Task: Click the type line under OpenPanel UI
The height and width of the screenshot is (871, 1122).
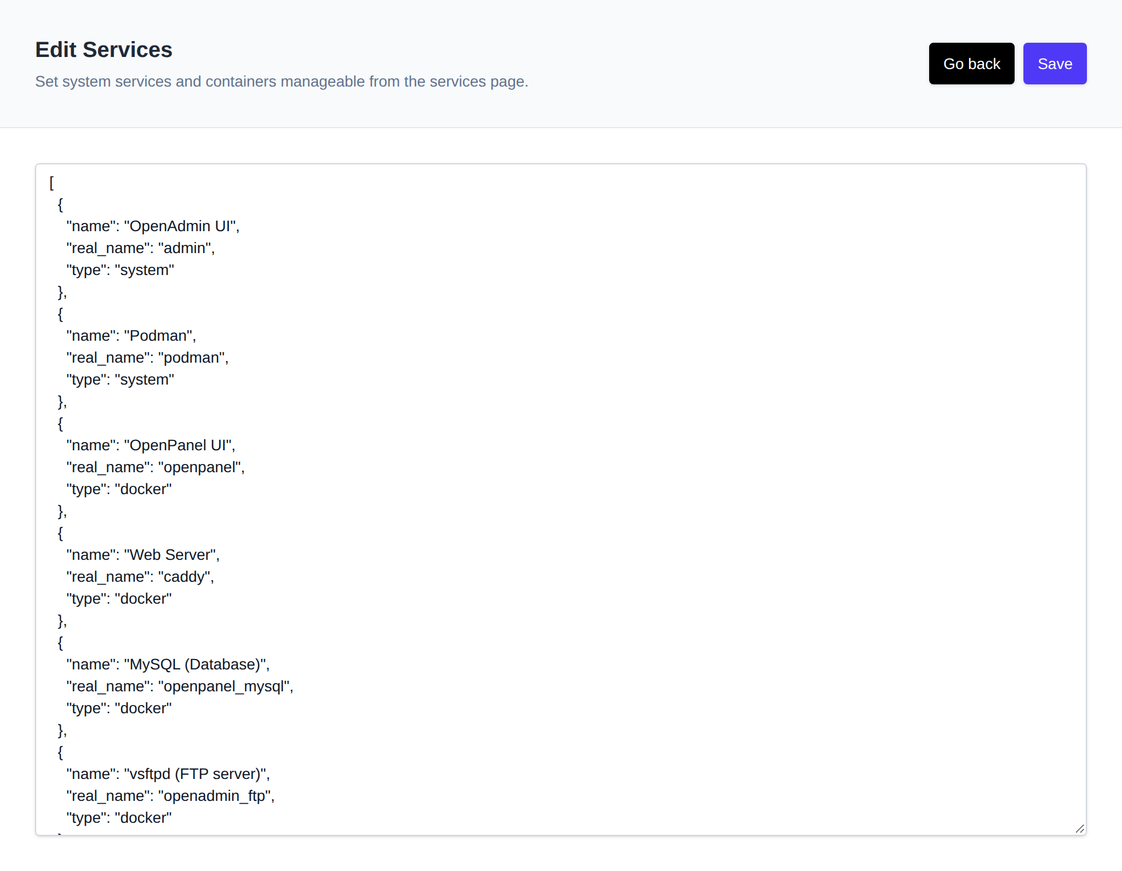Action: click(119, 489)
